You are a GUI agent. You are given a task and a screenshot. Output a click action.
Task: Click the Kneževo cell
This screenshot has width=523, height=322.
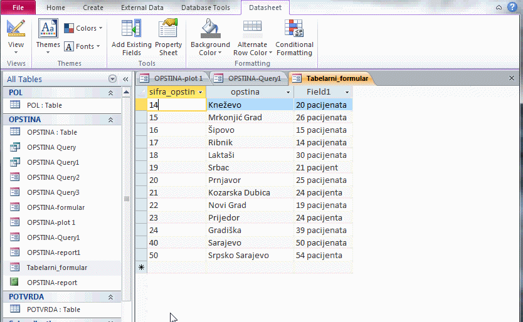click(250, 105)
